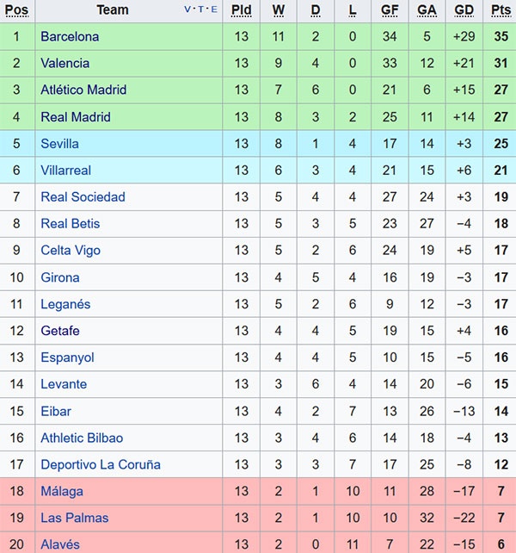Open the Celta Vigo team link
Screen dimensions: 516x553
point(71,251)
